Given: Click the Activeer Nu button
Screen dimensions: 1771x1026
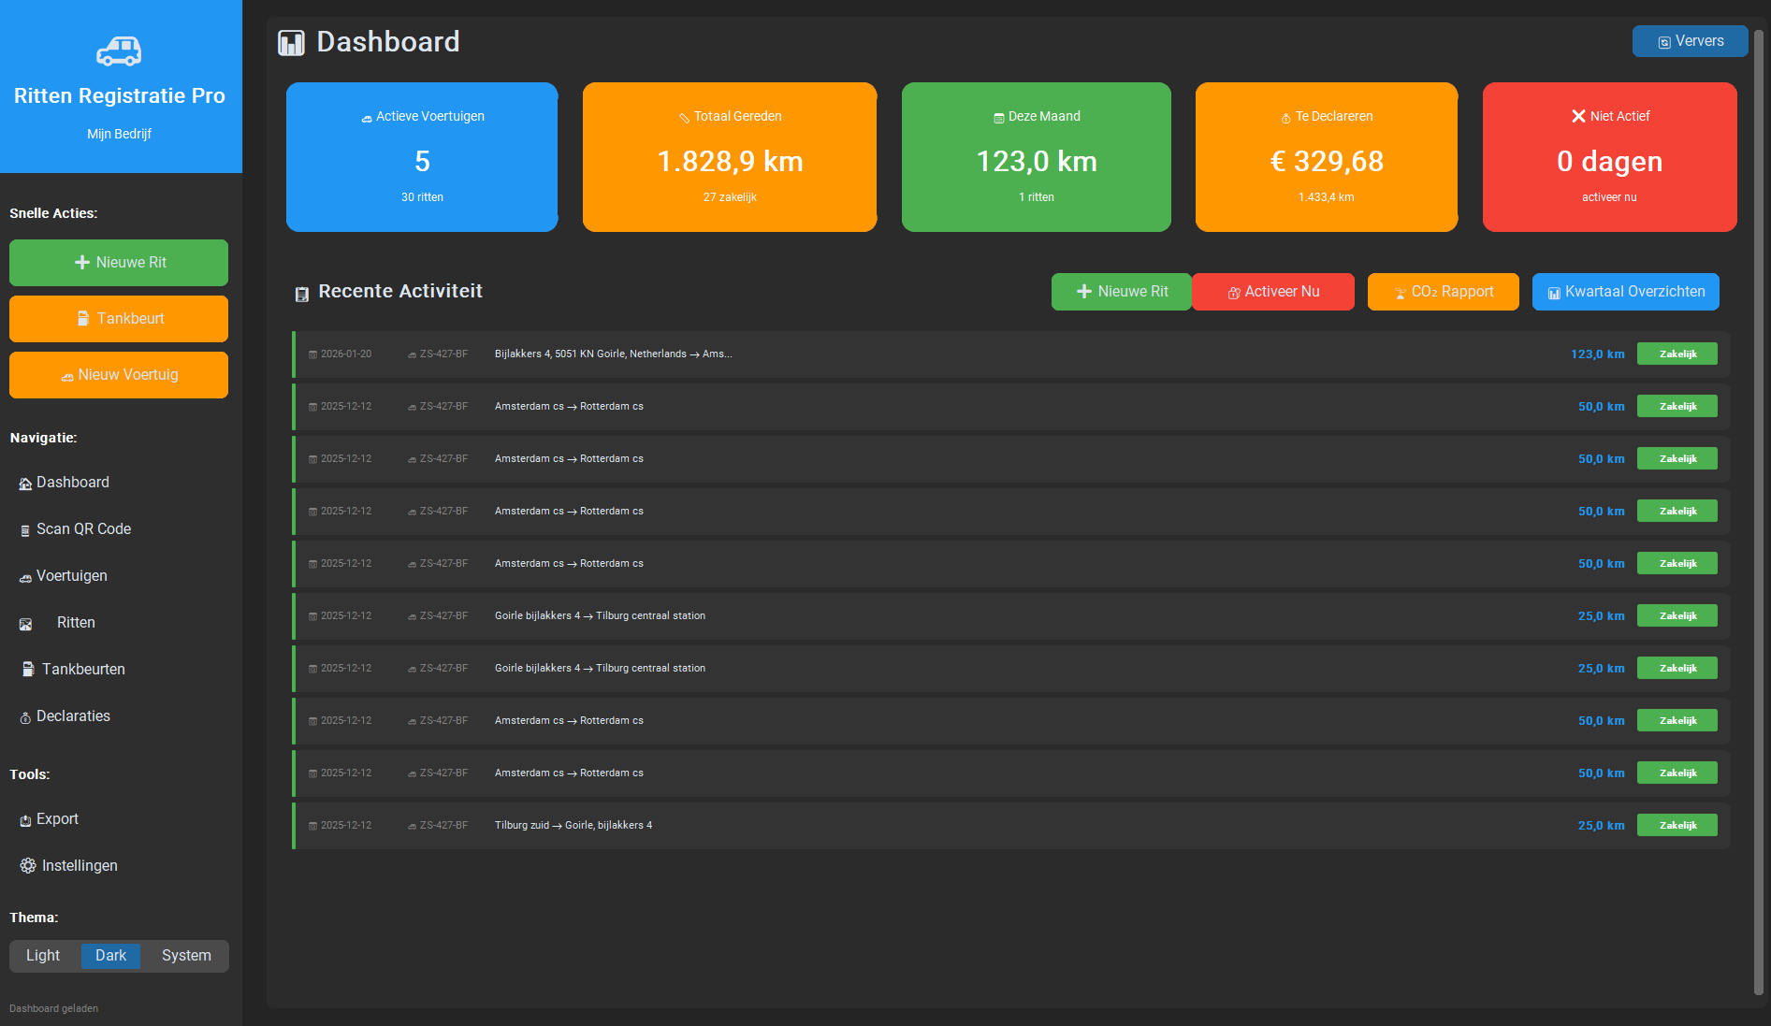Looking at the screenshot, I should click(1273, 291).
